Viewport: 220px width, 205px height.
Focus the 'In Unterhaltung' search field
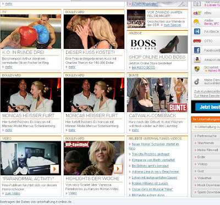[206, 127]
